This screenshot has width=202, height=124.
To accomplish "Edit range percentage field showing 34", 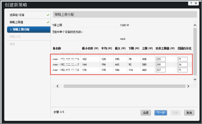I will click(x=182, y=65).
